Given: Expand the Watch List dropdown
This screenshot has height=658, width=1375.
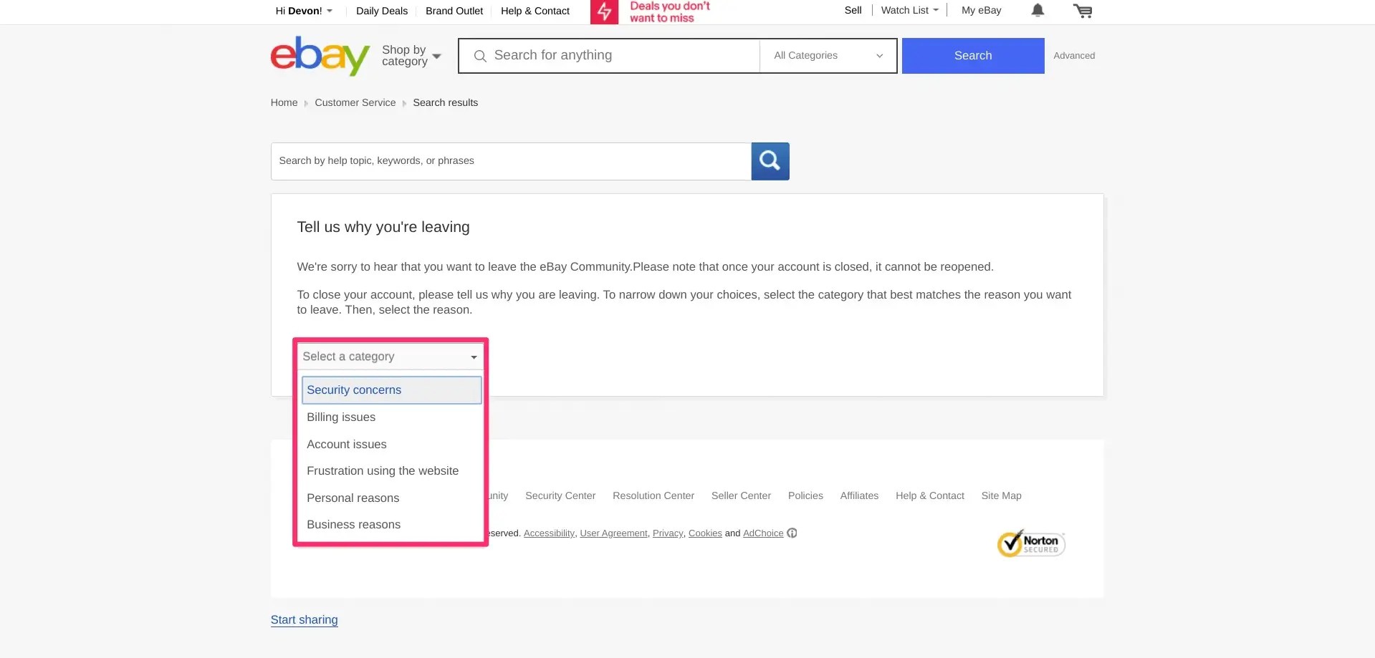Looking at the screenshot, I should pos(909,10).
